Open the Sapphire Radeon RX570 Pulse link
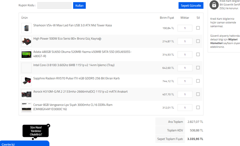240x146 pixels. [77, 78]
